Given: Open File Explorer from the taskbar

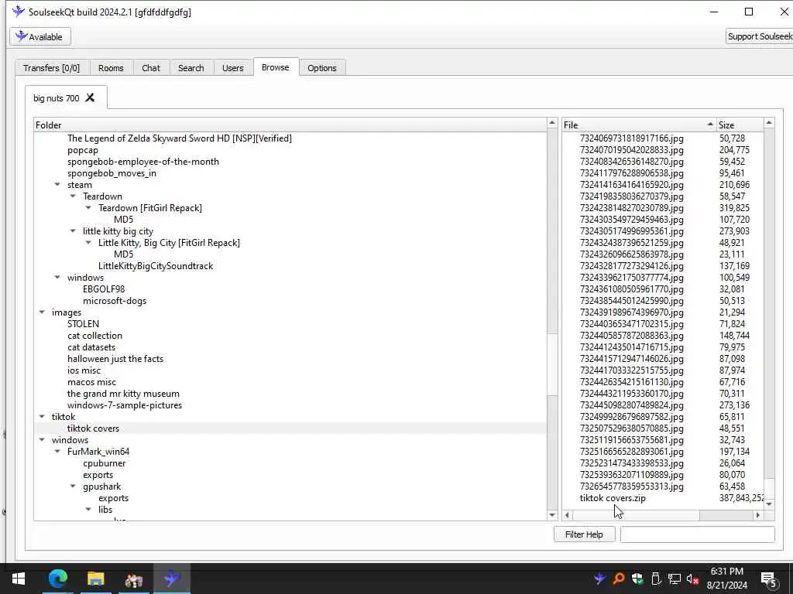Looking at the screenshot, I should pos(95,579).
